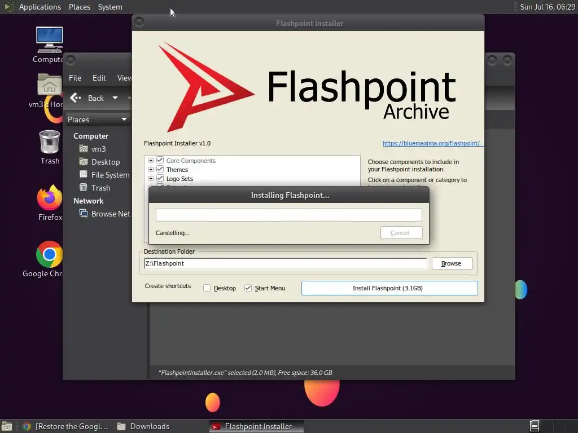Open View menu in file manager

point(124,78)
